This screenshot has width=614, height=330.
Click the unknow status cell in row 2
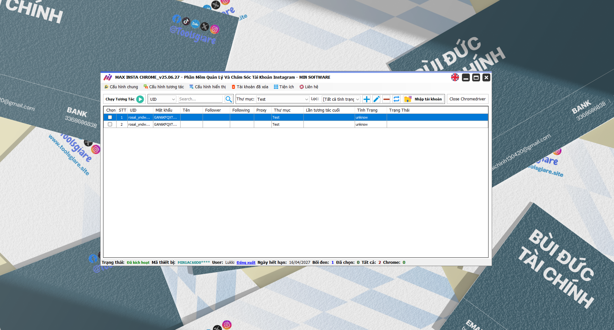click(371, 124)
